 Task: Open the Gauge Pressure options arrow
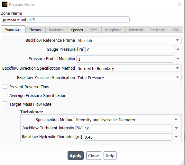(178, 49)
